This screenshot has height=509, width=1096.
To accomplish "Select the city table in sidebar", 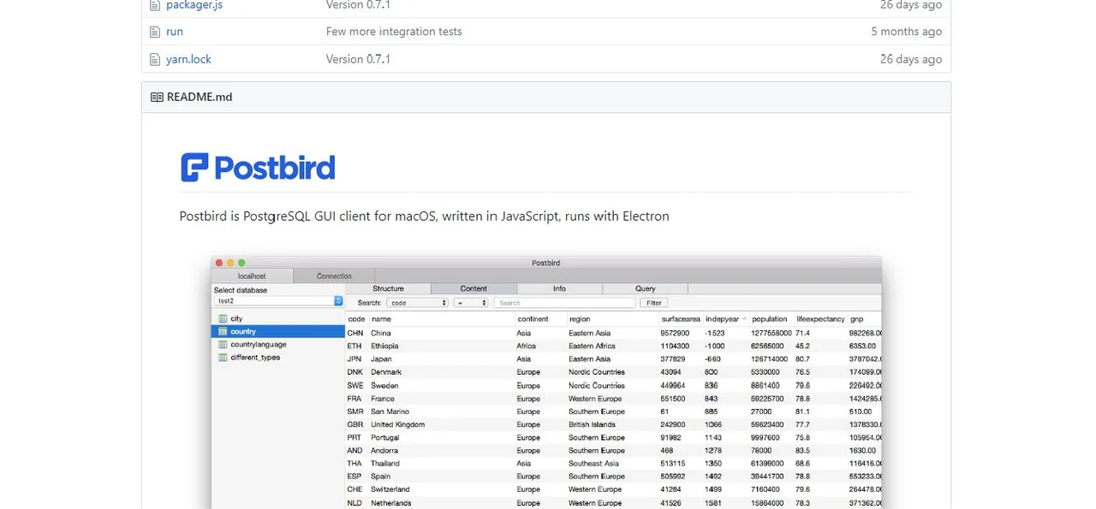I will tap(277, 318).
